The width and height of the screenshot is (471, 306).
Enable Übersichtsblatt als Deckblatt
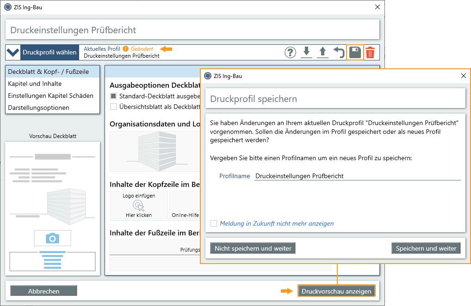tap(112, 106)
